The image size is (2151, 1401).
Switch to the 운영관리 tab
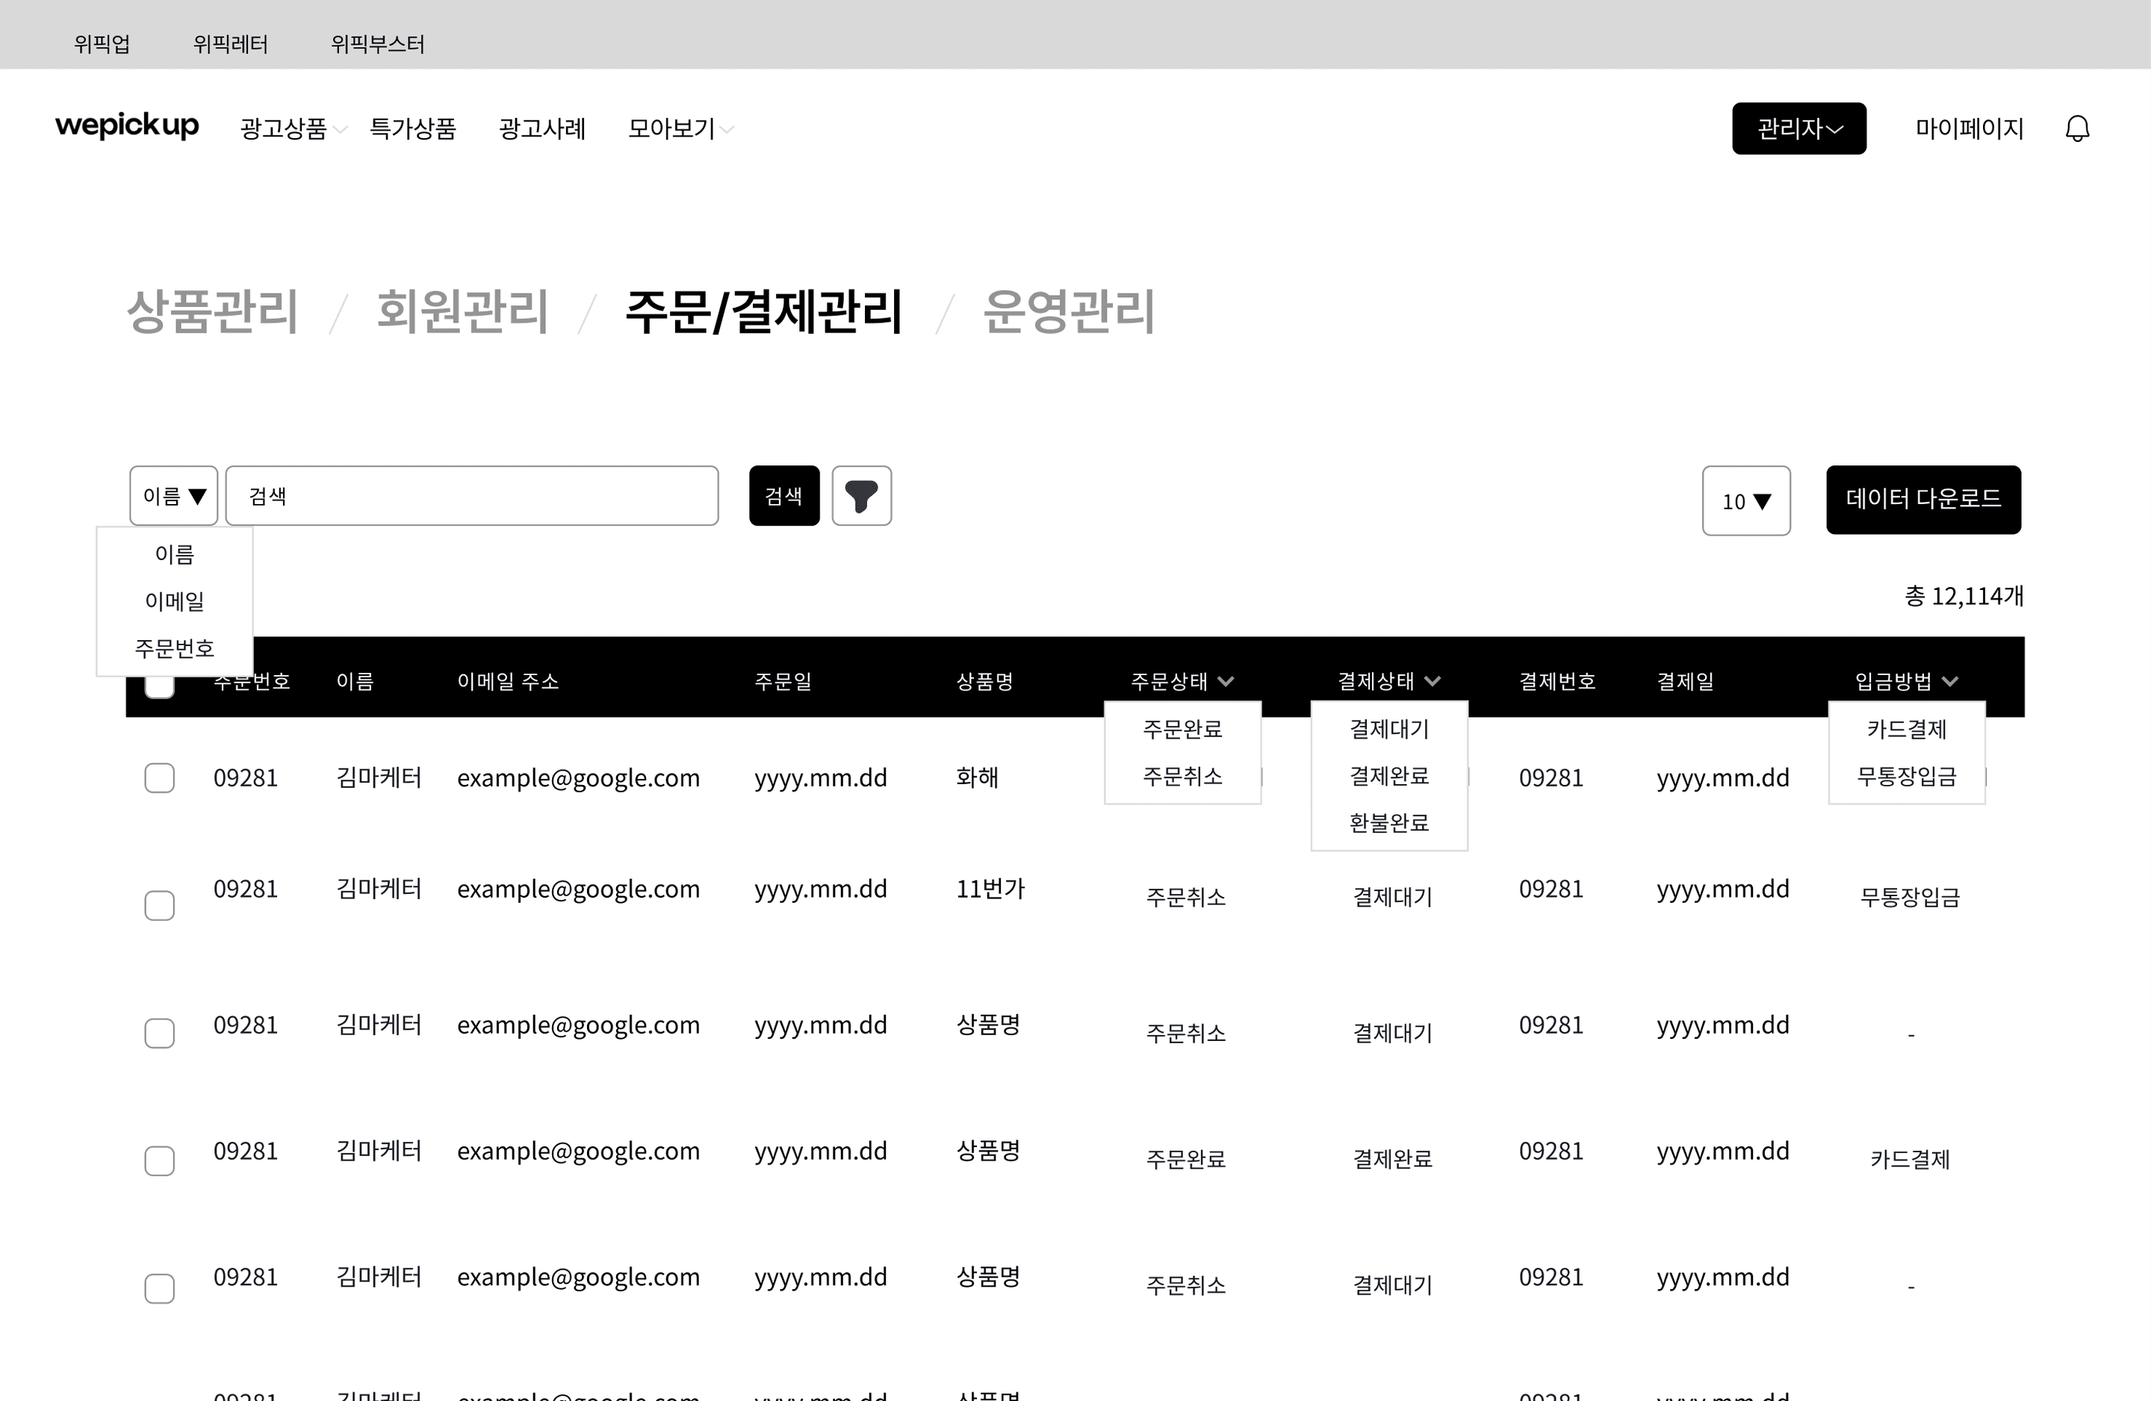[1070, 311]
